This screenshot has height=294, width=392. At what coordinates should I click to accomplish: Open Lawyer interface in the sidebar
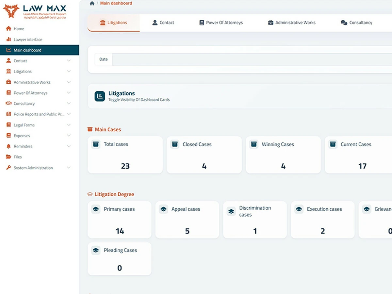point(40,40)
